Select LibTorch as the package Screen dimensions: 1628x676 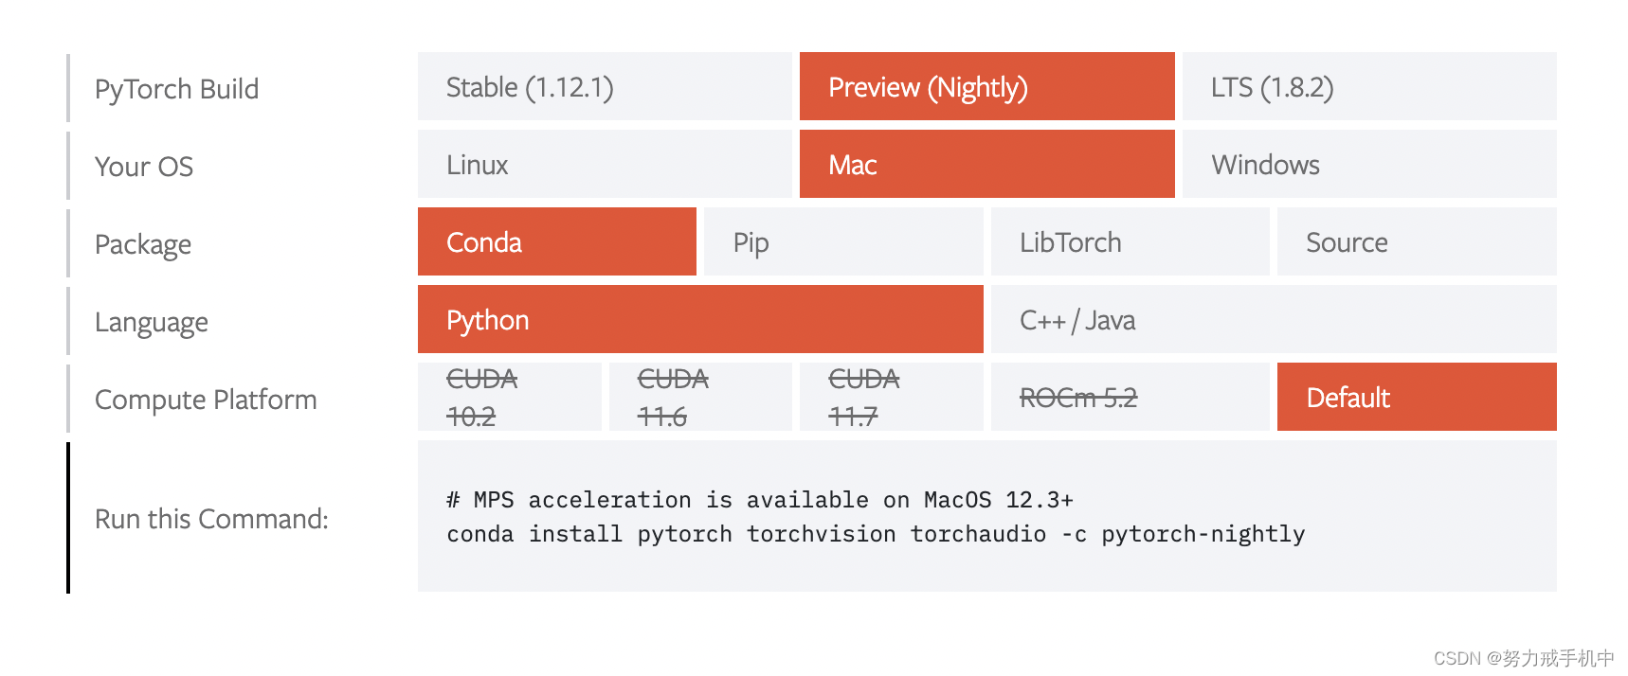coord(1129,241)
